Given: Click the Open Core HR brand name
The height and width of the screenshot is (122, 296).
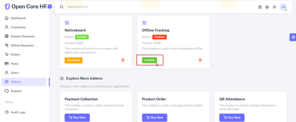Looking at the screenshot, I should click(x=29, y=7).
